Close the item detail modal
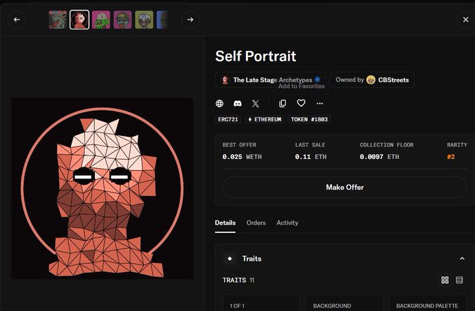 [x=466, y=20]
